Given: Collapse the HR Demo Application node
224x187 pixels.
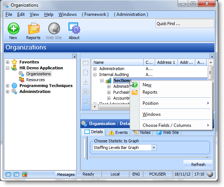Looking at the screenshot, I should 8,68.
